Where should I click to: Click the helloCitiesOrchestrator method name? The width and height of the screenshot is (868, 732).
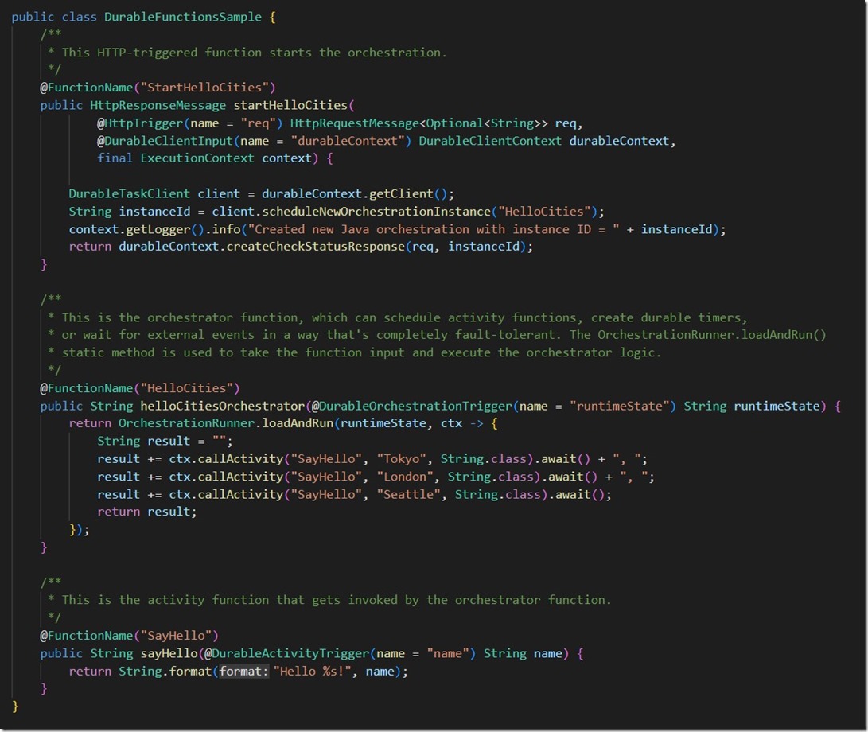click(x=222, y=406)
